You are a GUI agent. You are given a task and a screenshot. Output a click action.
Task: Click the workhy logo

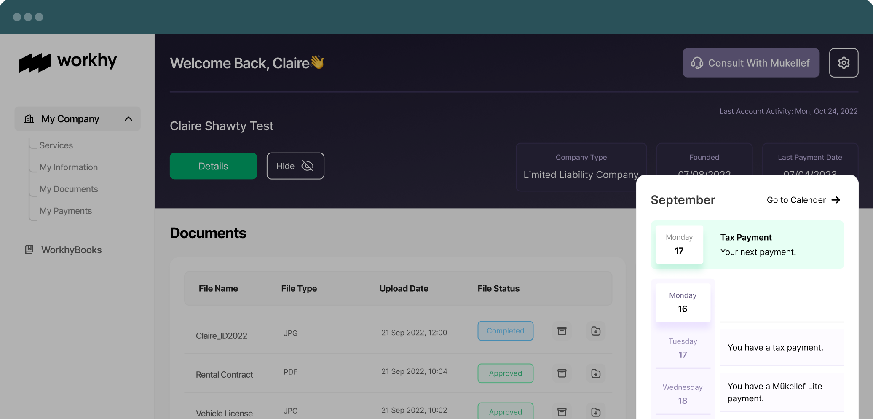point(68,62)
